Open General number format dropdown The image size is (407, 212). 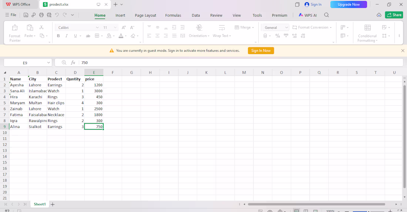(286, 27)
